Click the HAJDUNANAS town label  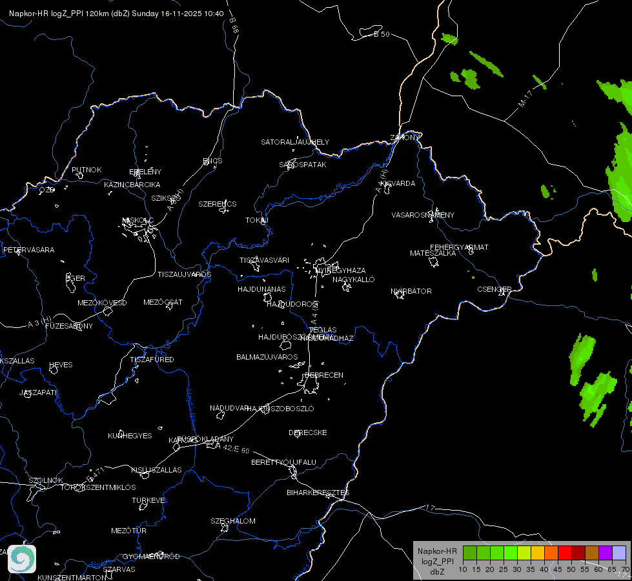pos(261,289)
